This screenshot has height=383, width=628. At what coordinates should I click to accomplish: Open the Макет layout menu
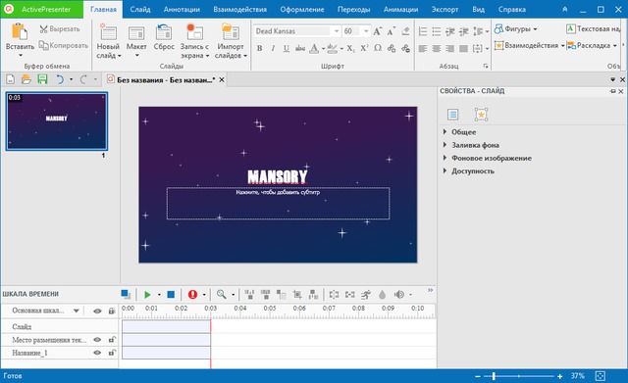(x=136, y=41)
